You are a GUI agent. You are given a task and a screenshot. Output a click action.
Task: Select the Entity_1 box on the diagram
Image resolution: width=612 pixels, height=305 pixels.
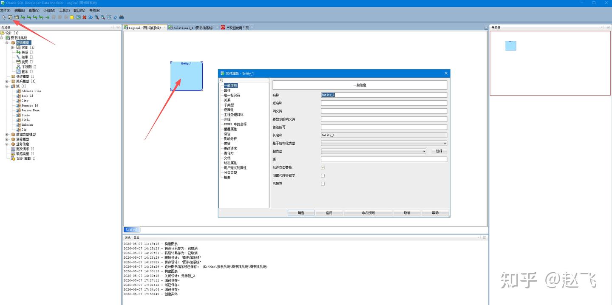click(x=186, y=76)
